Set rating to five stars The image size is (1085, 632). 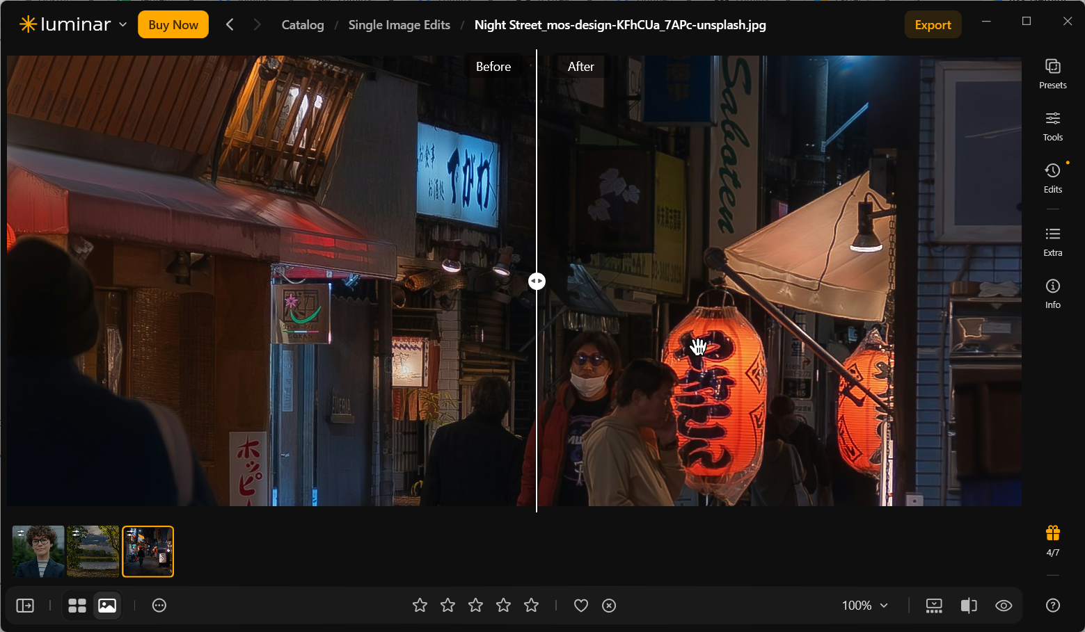pos(531,606)
